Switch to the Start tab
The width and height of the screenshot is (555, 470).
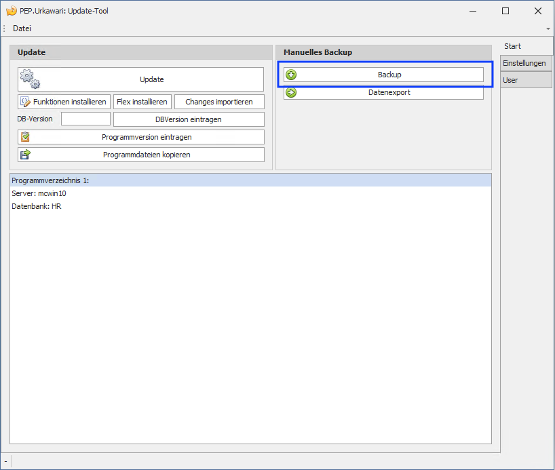(513, 46)
